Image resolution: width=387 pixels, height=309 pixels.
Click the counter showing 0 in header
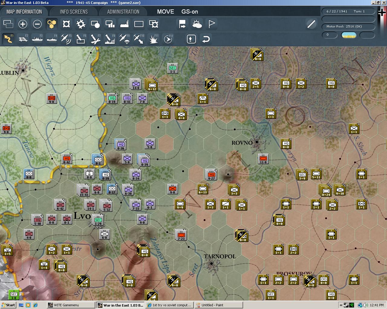click(x=330, y=35)
